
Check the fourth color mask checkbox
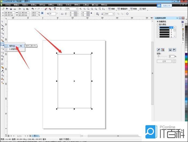(158, 34)
